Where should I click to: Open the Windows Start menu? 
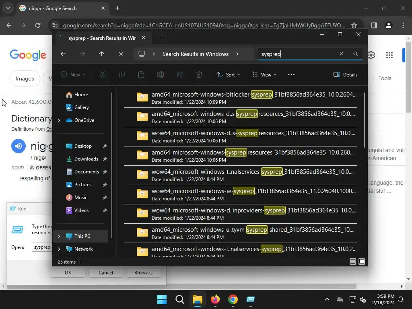(162, 299)
